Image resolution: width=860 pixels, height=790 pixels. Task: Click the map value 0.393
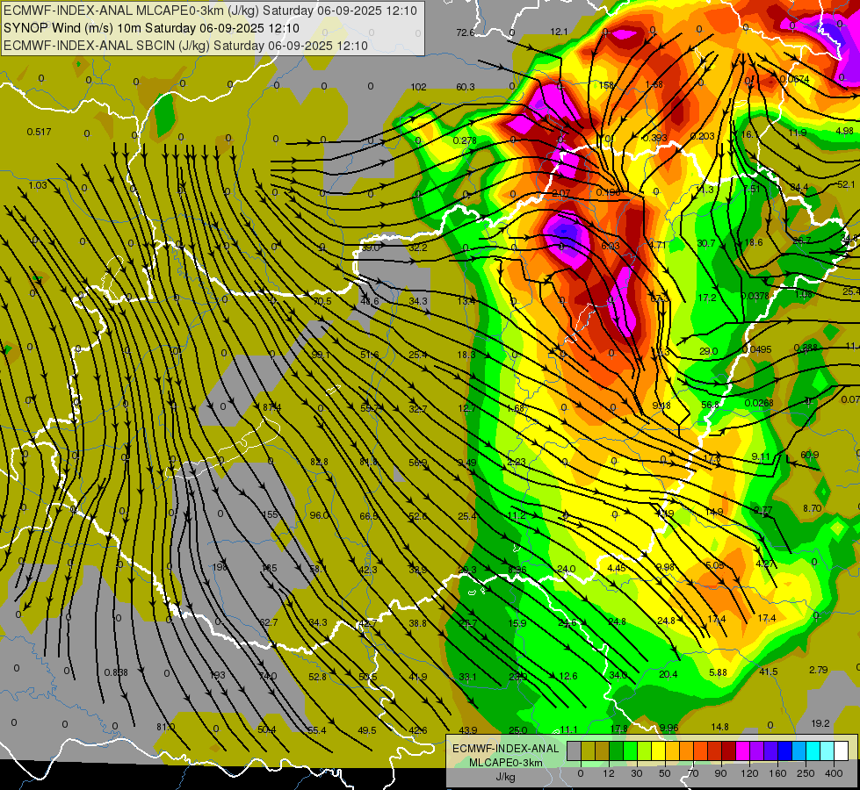point(654,138)
